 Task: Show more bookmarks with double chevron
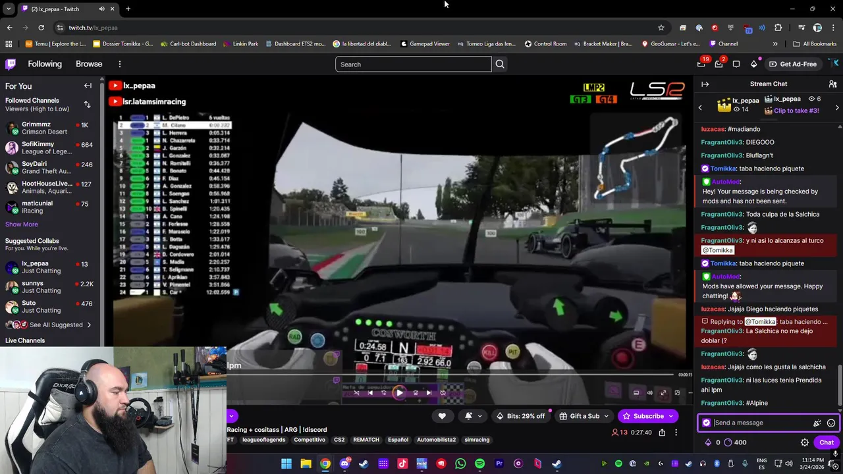775,44
